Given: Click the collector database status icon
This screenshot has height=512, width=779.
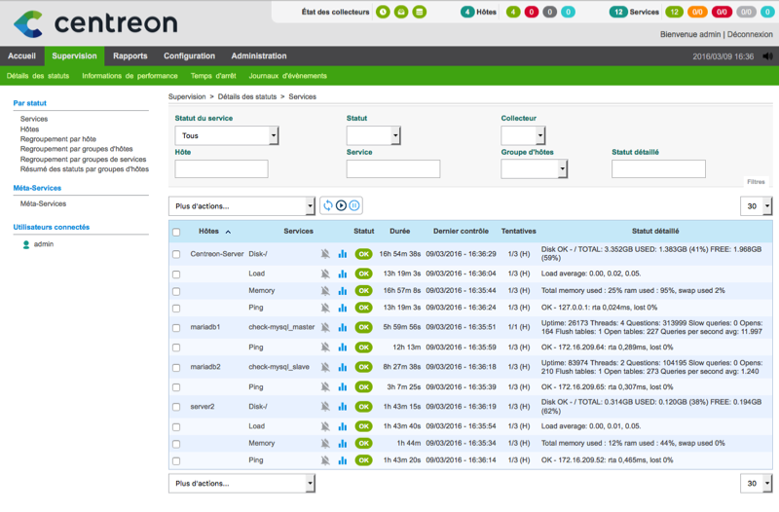Looking at the screenshot, I should (x=419, y=13).
